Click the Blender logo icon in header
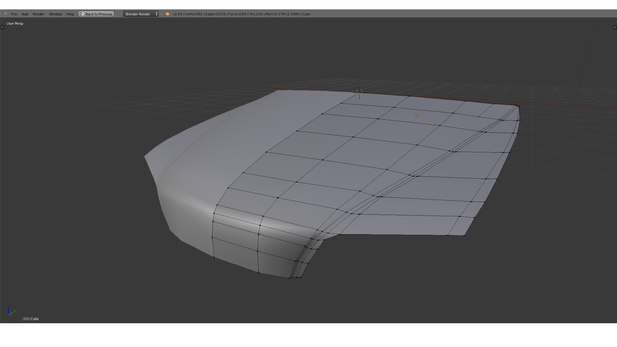The height and width of the screenshot is (347, 617). (167, 14)
